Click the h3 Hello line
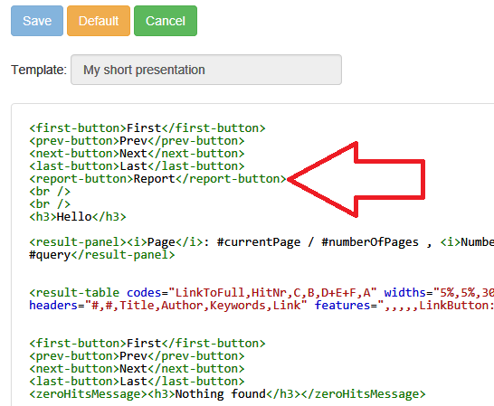This screenshot has height=406, width=494. pyautogui.click(x=78, y=217)
